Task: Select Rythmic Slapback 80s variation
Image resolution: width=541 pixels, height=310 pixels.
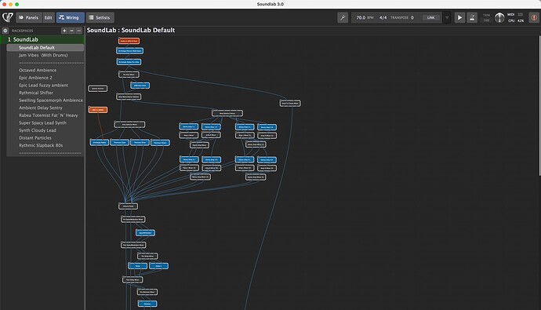Action: pos(45,145)
